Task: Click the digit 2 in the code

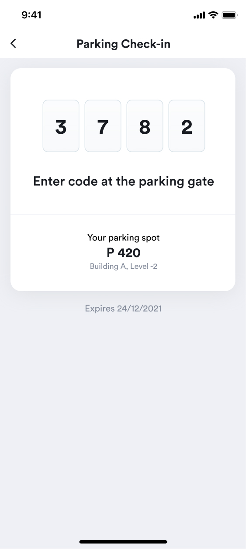Action: click(x=187, y=127)
